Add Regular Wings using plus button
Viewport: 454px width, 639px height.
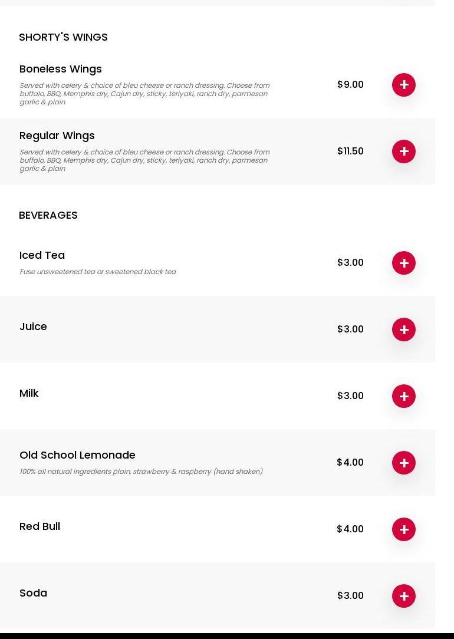point(404,151)
